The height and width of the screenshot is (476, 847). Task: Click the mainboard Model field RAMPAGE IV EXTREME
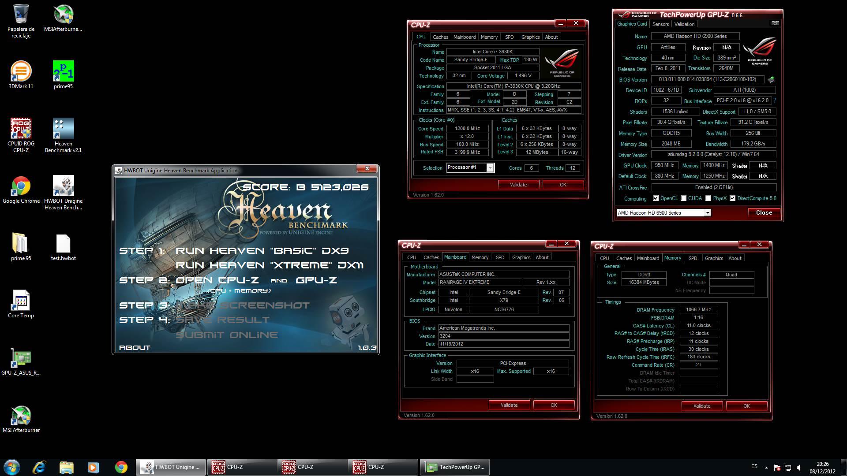(x=480, y=283)
